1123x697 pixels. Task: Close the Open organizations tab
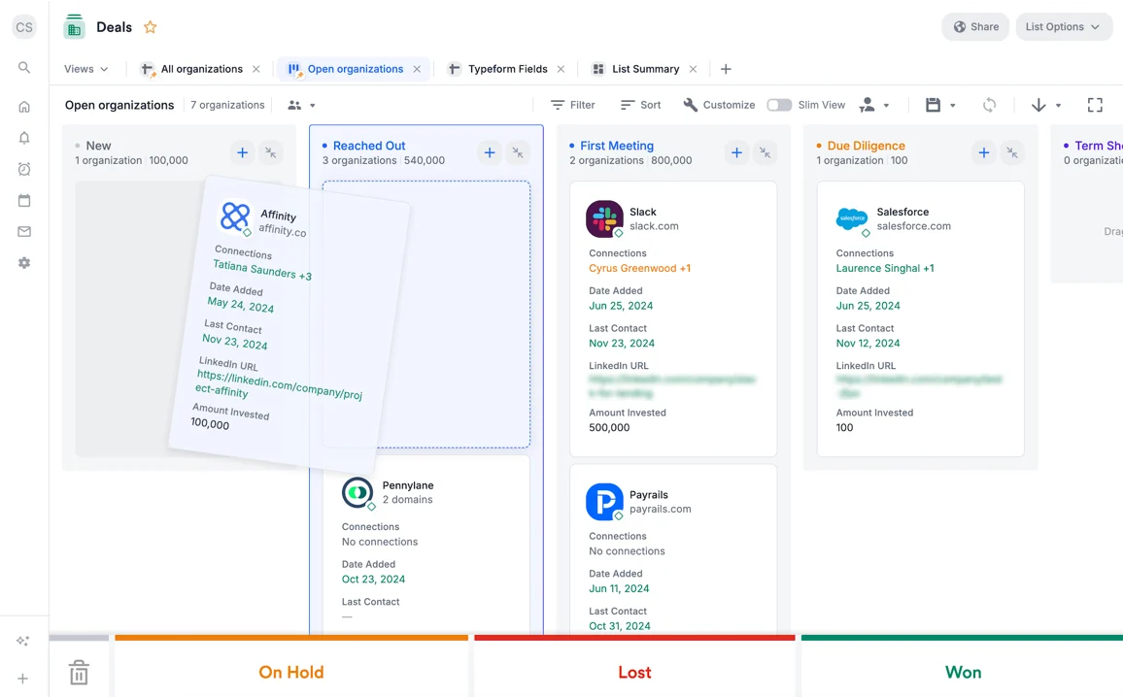pyautogui.click(x=417, y=69)
